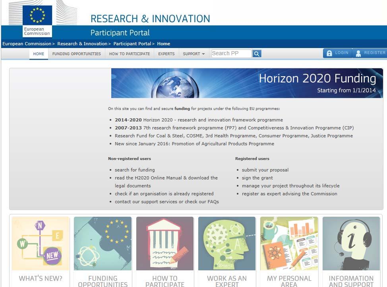387x287 pixels.
Task: Open the Funding Opportunities menu tab
Action: pyautogui.click(x=77, y=54)
